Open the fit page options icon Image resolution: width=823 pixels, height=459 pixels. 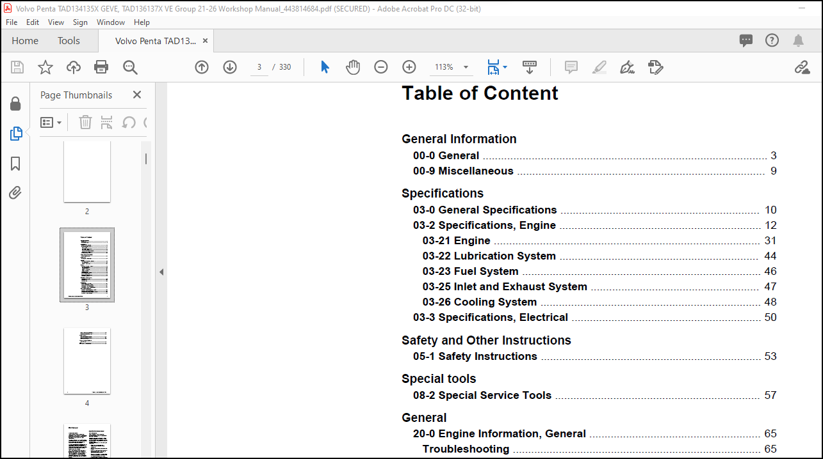(493, 67)
